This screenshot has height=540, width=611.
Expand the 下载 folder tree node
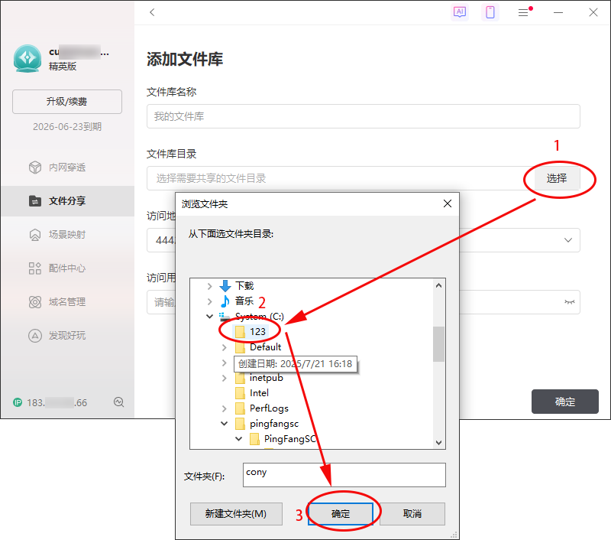pos(210,286)
